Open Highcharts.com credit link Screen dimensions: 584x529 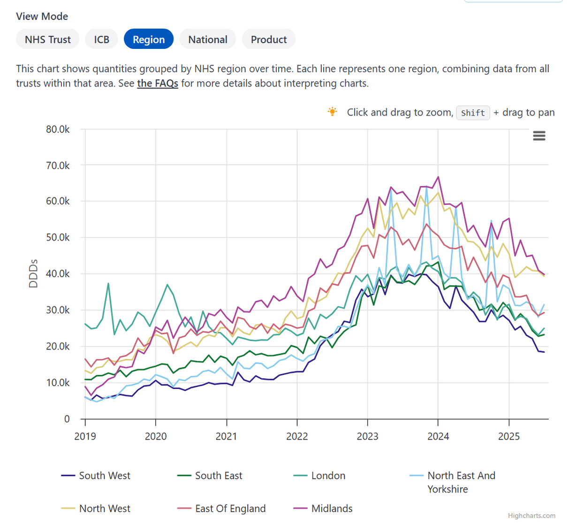tap(531, 516)
